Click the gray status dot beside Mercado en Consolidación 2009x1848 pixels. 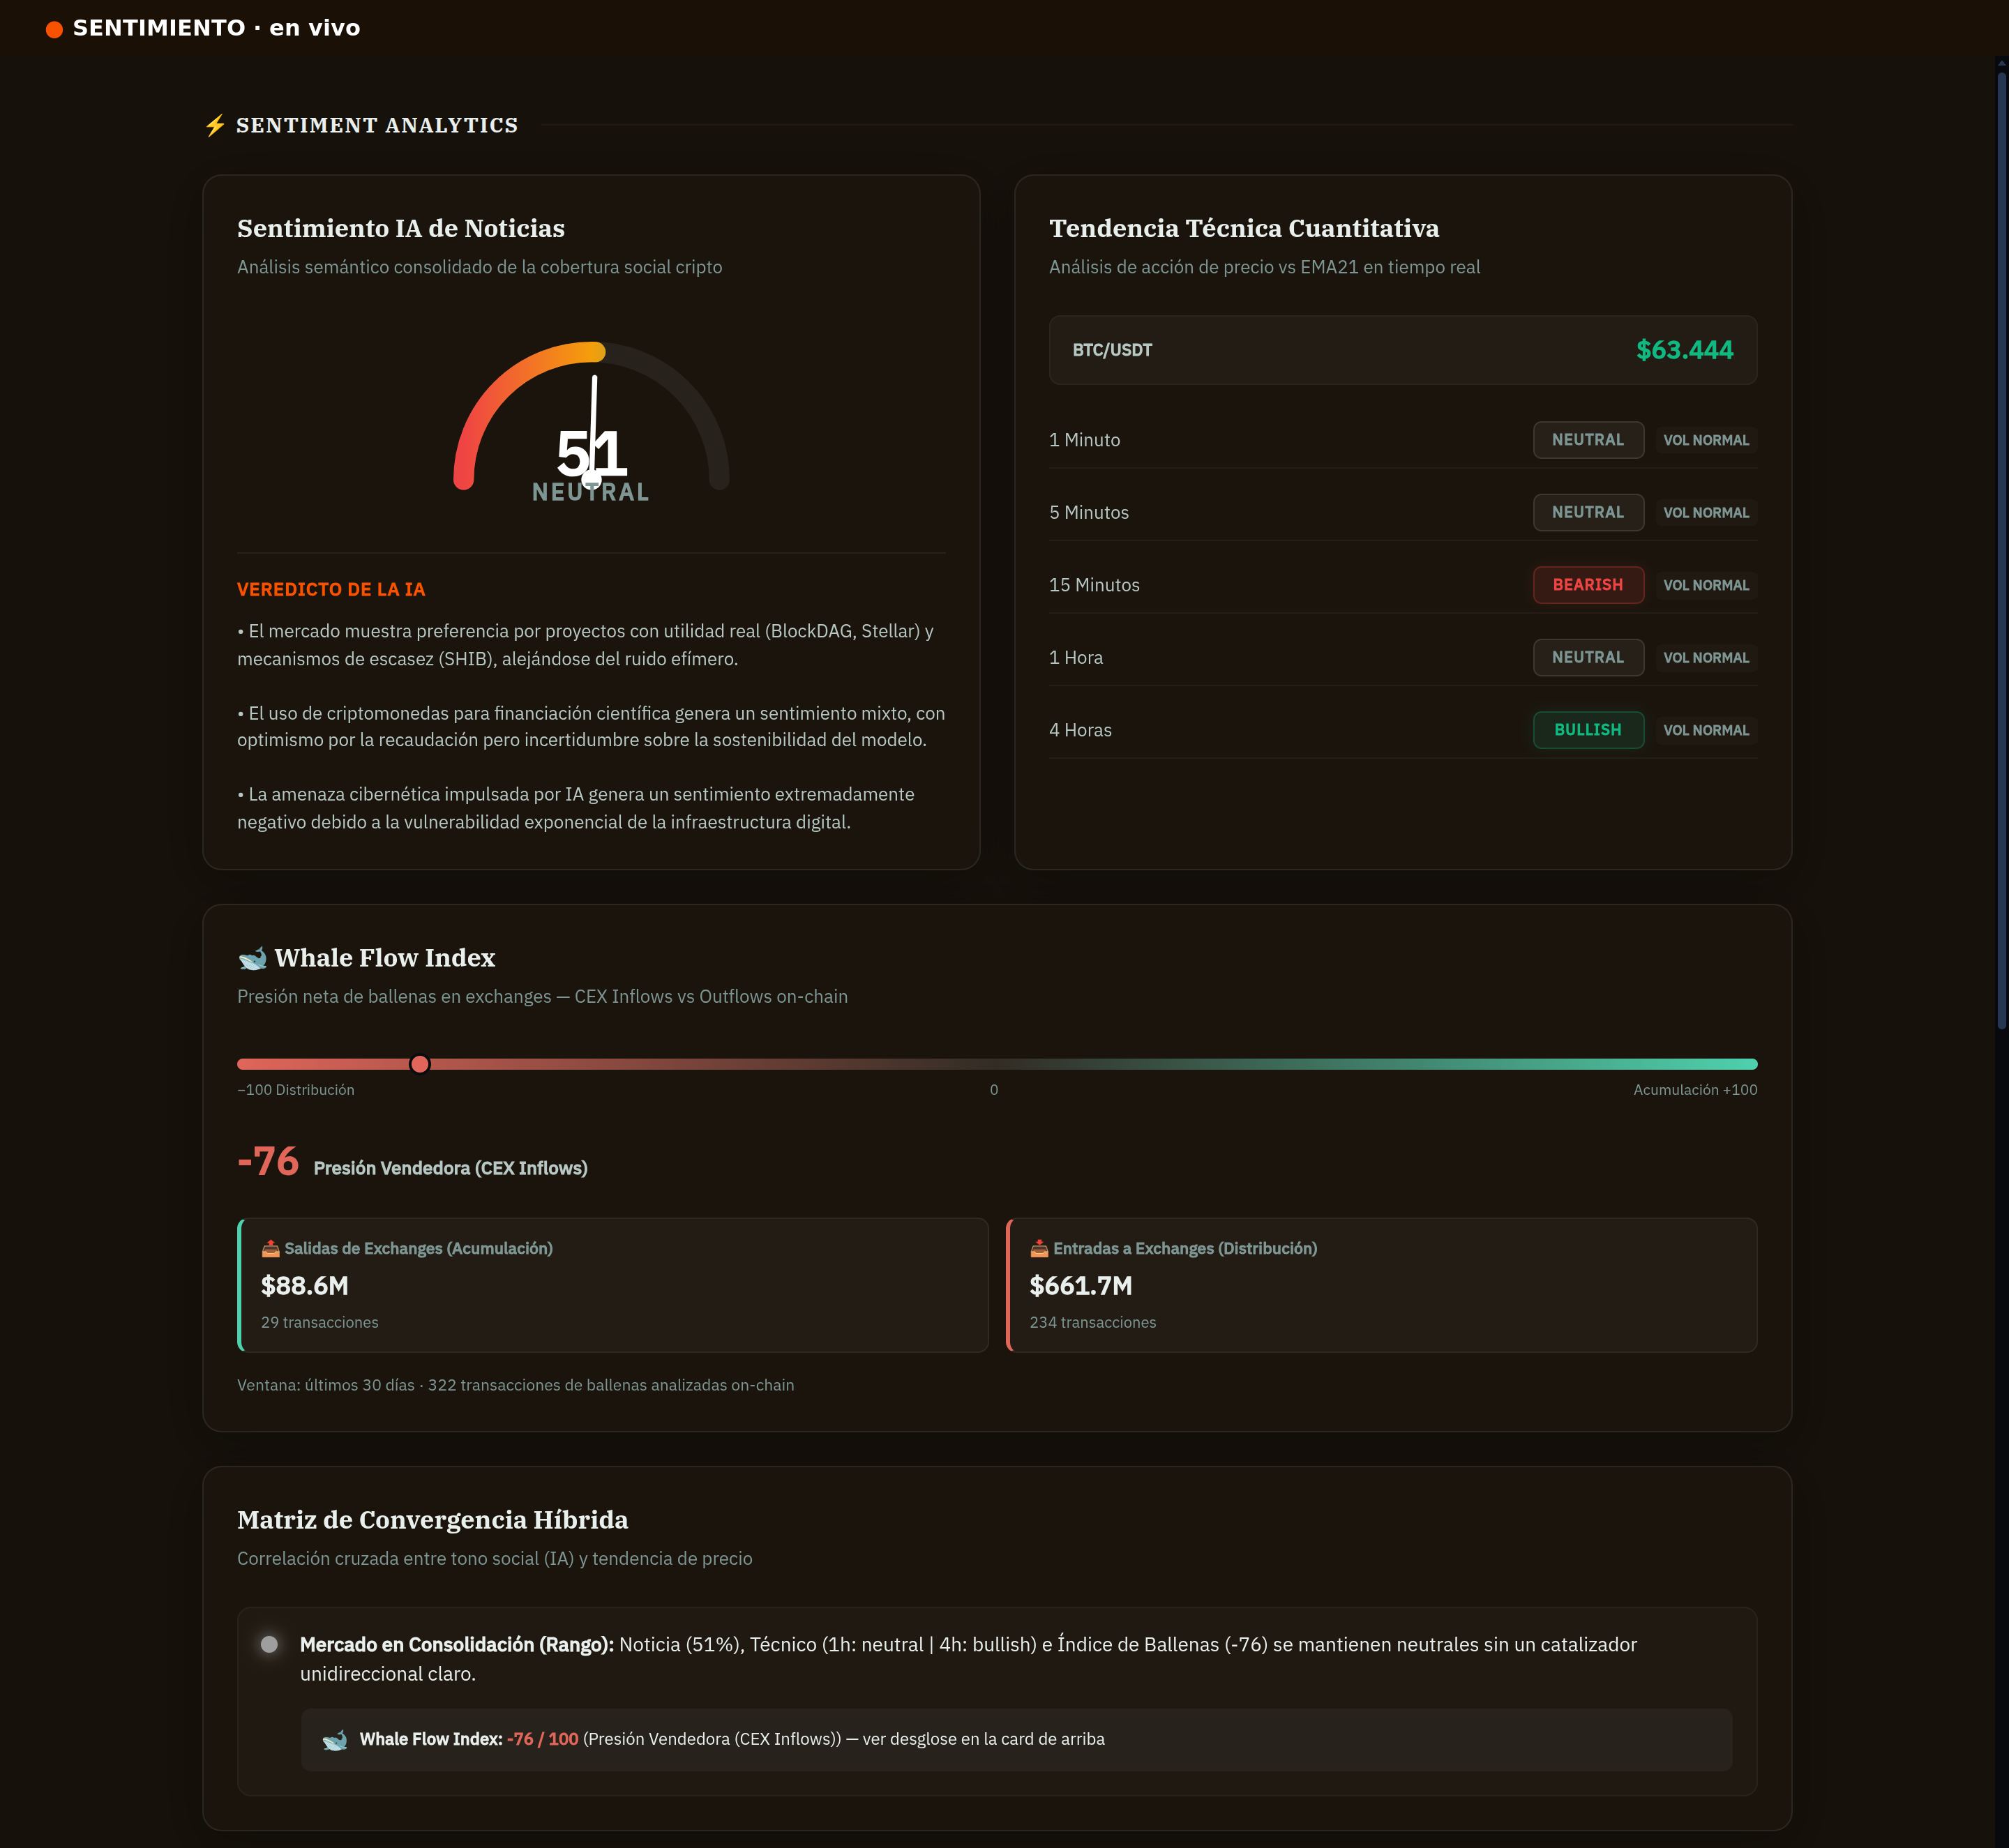[269, 1644]
